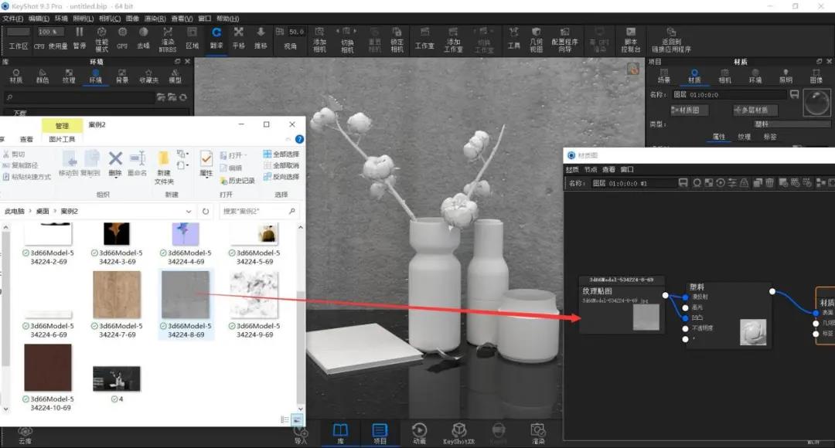
Task: Open the KeyShotXR icon in bottom bar
Action: [x=458, y=433]
